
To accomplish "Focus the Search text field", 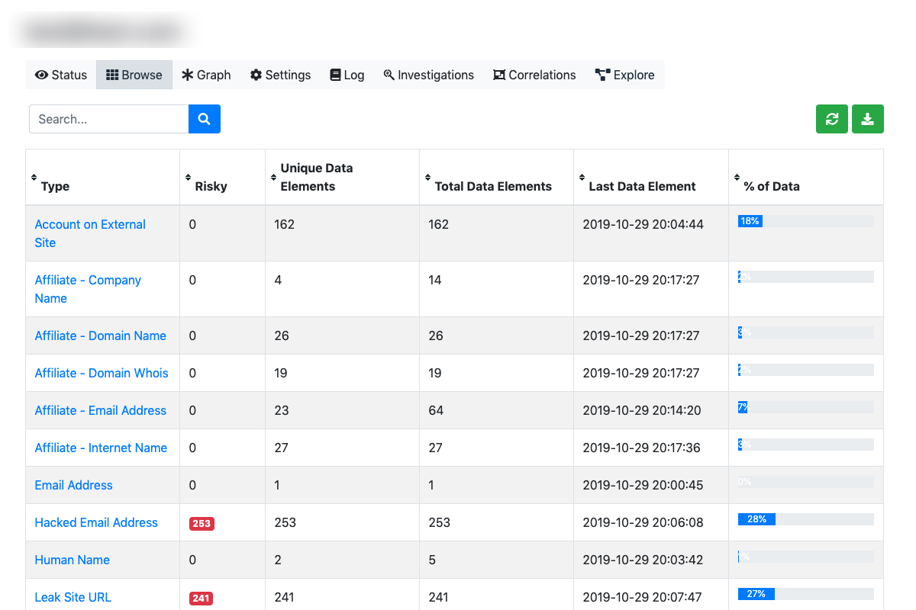I will (x=108, y=119).
